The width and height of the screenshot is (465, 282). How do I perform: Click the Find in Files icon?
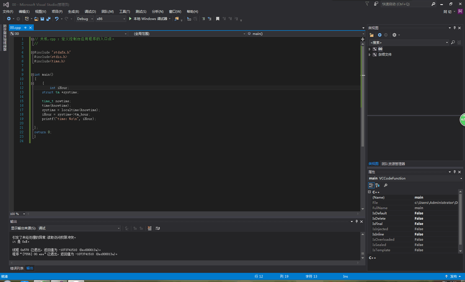pos(177,19)
